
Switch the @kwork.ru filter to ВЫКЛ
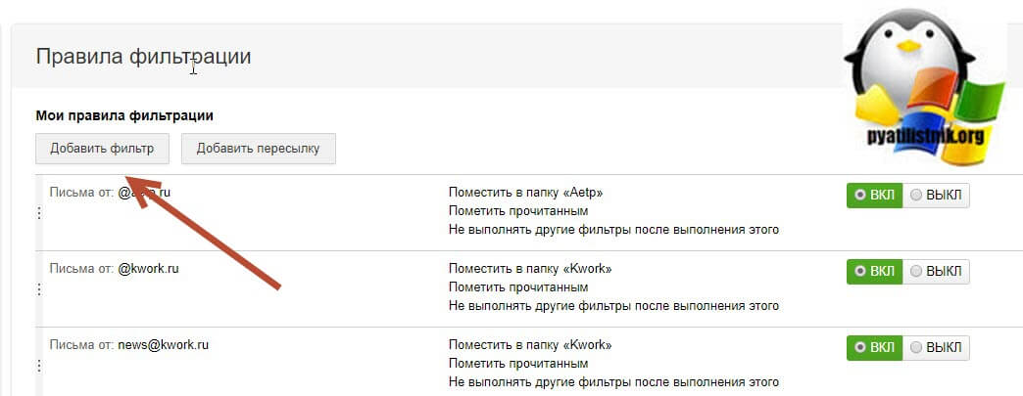point(935,271)
